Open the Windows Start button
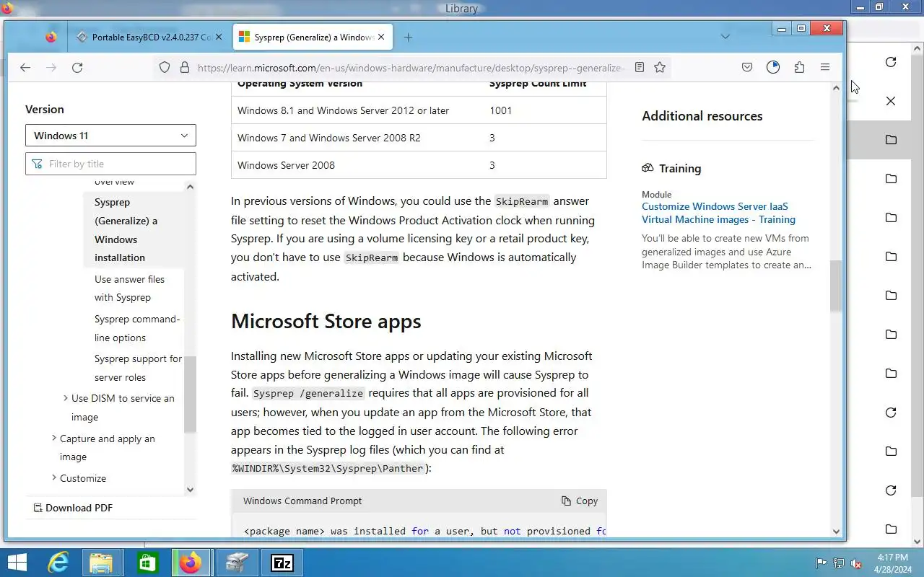This screenshot has height=577, width=924. pyautogui.click(x=17, y=563)
